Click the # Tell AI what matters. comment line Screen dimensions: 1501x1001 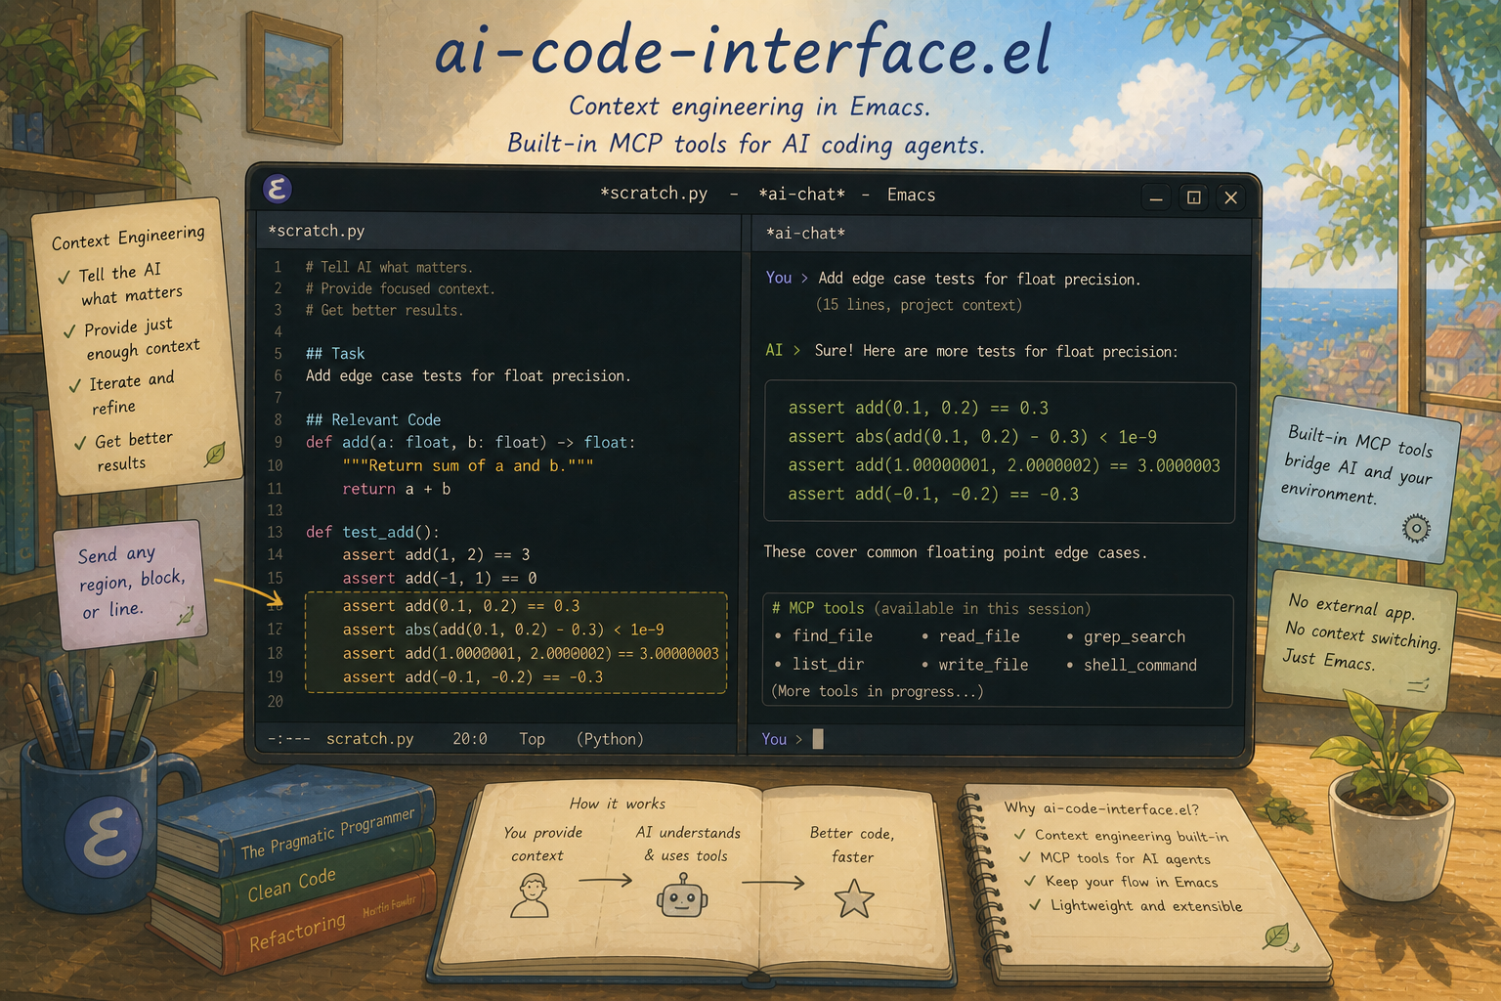pyautogui.click(x=389, y=267)
